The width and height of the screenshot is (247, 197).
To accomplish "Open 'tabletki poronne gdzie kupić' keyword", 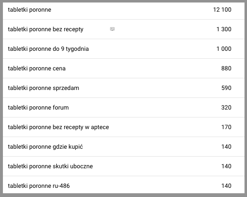I will point(45,147).
